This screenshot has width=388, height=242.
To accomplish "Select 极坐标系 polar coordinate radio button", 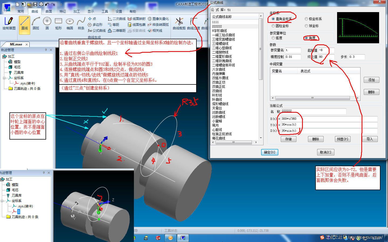I will coord(306,19).
